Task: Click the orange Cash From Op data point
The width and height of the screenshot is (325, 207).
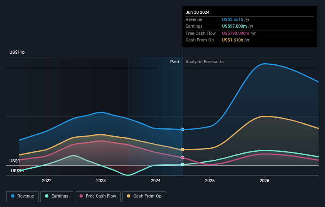Action: click(x=182, y=149)
